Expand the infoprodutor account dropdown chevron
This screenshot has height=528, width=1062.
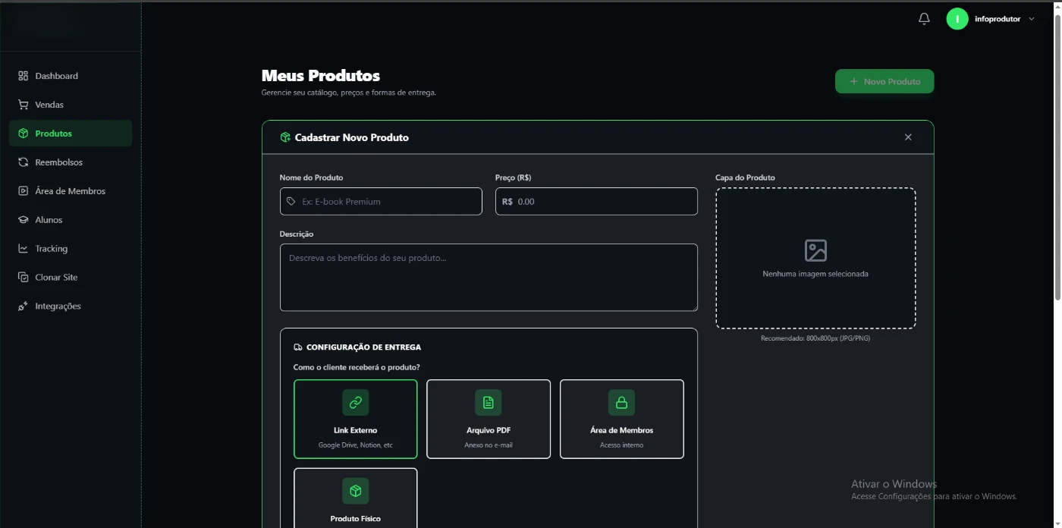(x=1032, y=19)
